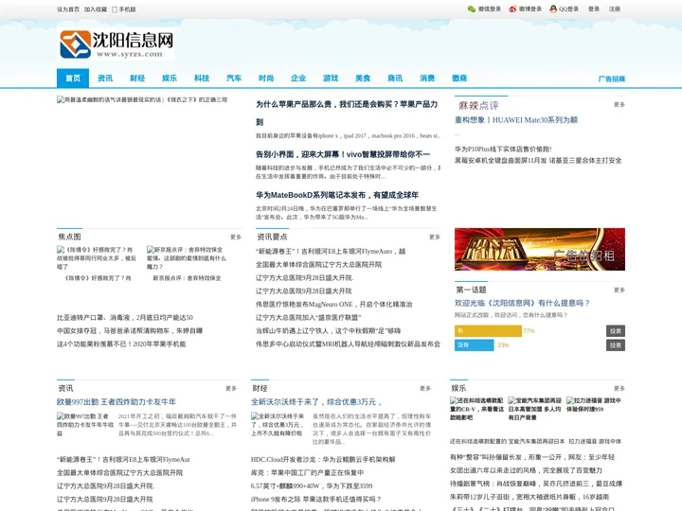Click the 广告招商 link

(x=612, y=79)
